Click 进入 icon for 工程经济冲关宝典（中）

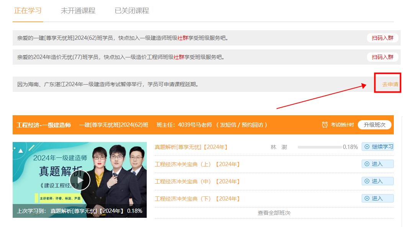coord(367,181)
